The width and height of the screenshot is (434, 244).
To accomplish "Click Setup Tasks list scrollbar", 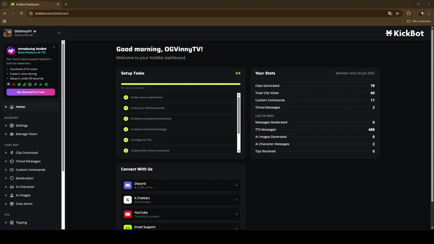I will pos(239,115).
